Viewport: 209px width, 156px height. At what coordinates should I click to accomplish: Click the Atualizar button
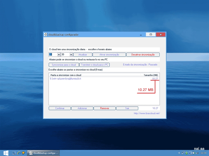pyautogui.click(x=83, y=55)
